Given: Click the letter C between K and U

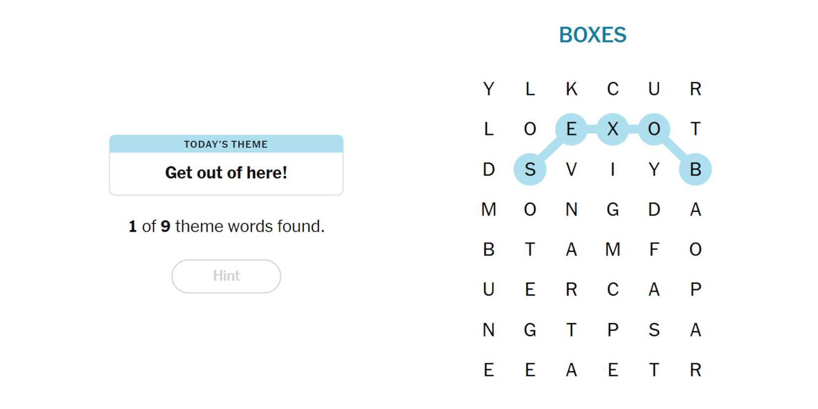Looking at the screenshot, I should [x=613, y=89].
